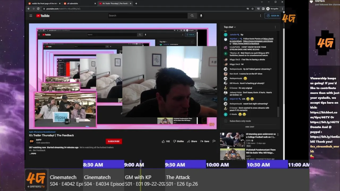Close the reddit front page tab
The image size is (340, 191).
[60, 3]
